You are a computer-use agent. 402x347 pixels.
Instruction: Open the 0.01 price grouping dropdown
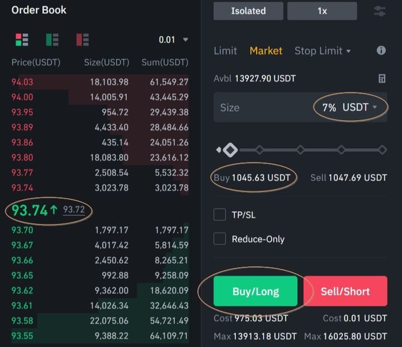tap(173, 40)
